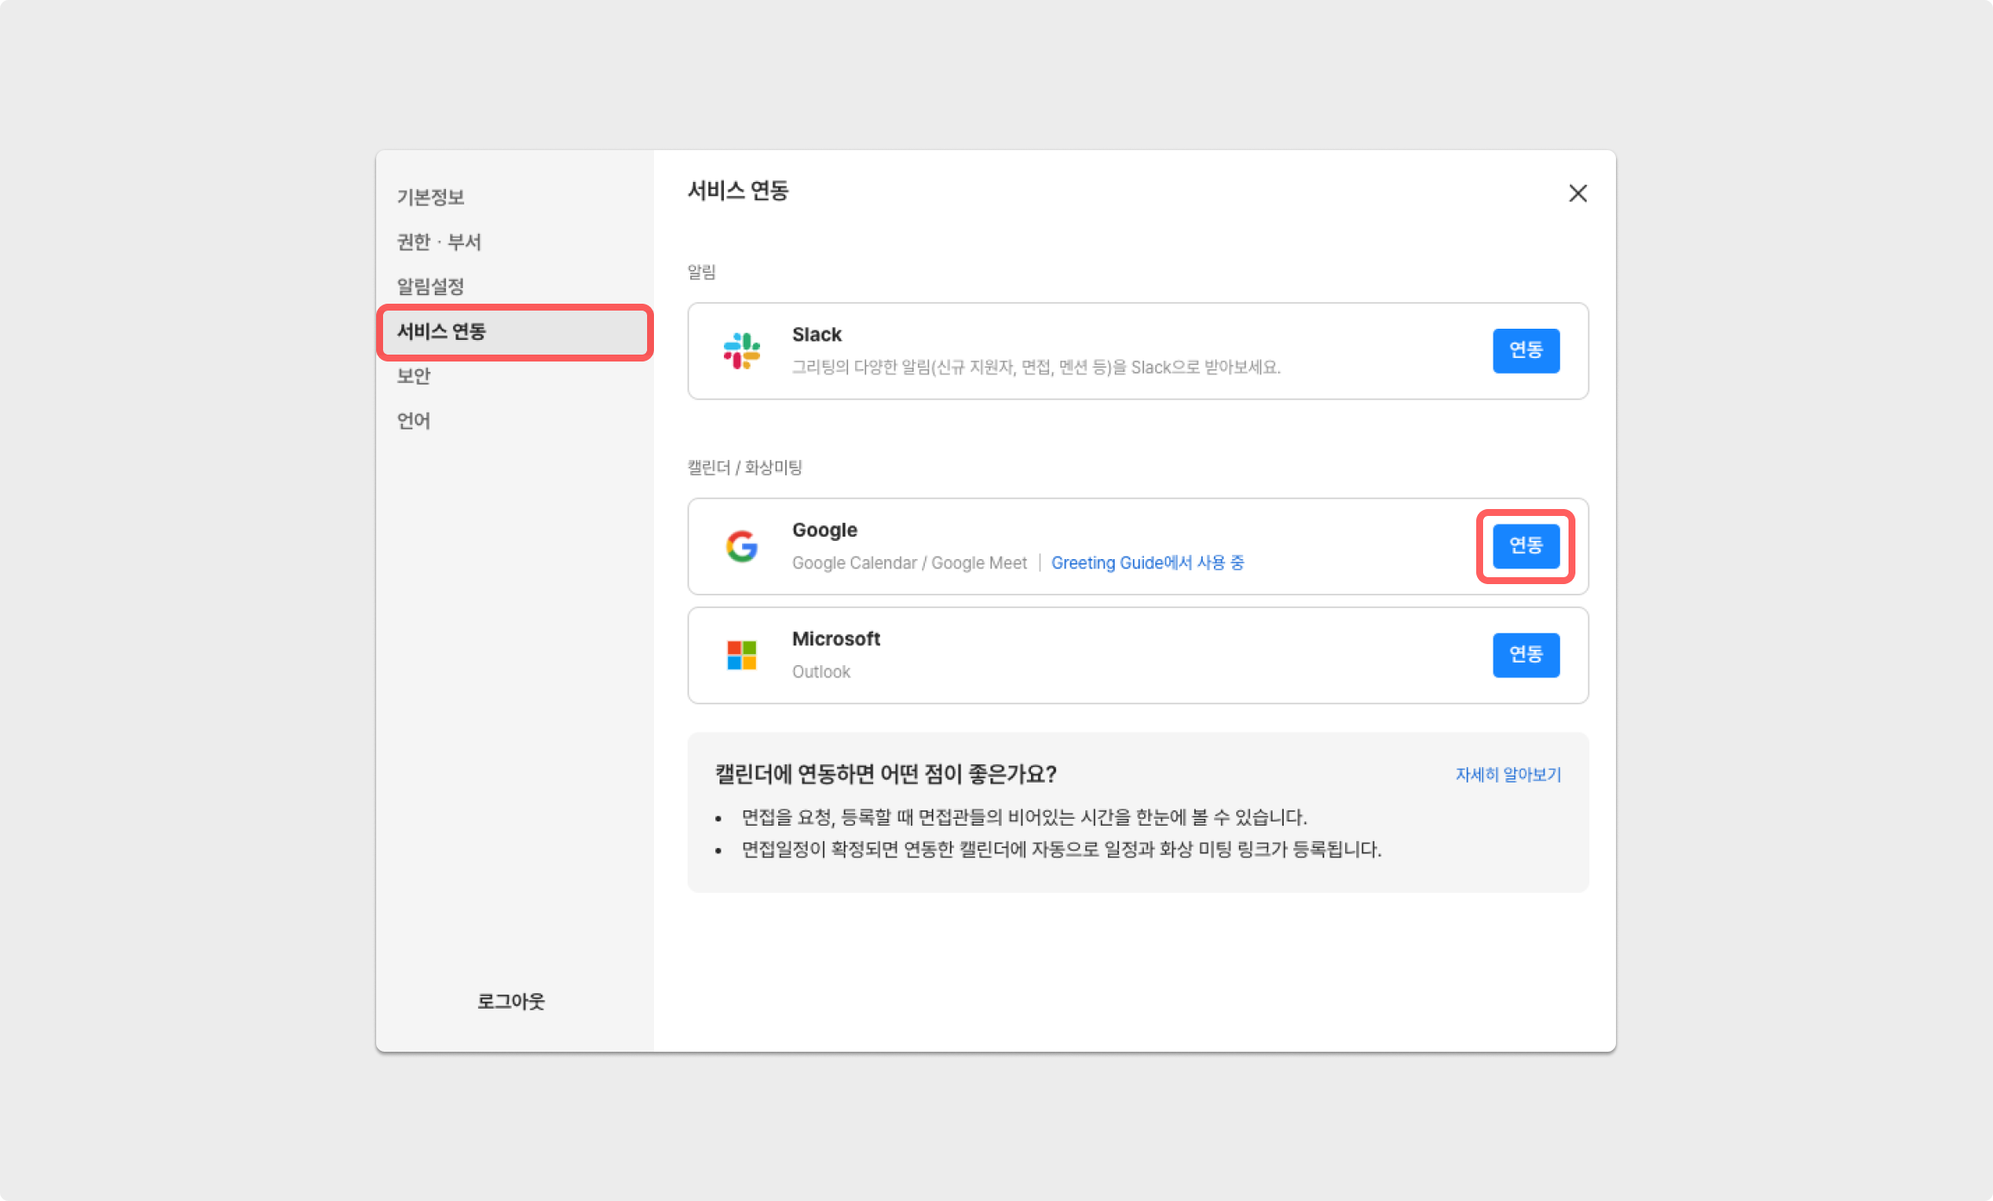Image resolution: width=1993 pixels, height=1201 pixels.
Task: Click the Slack logo icon
Action: coord(741,350)
